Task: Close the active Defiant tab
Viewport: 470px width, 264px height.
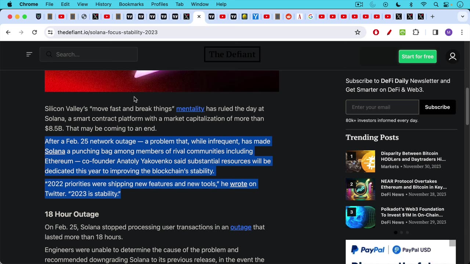Action: pyautogui.click(x=199, y=16)
